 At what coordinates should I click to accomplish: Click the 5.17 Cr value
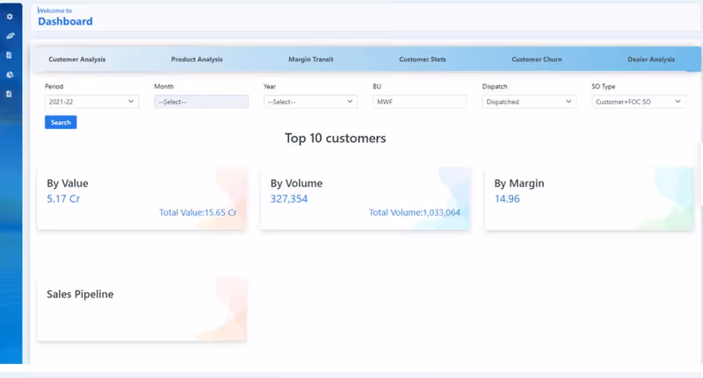click(63, 198)
